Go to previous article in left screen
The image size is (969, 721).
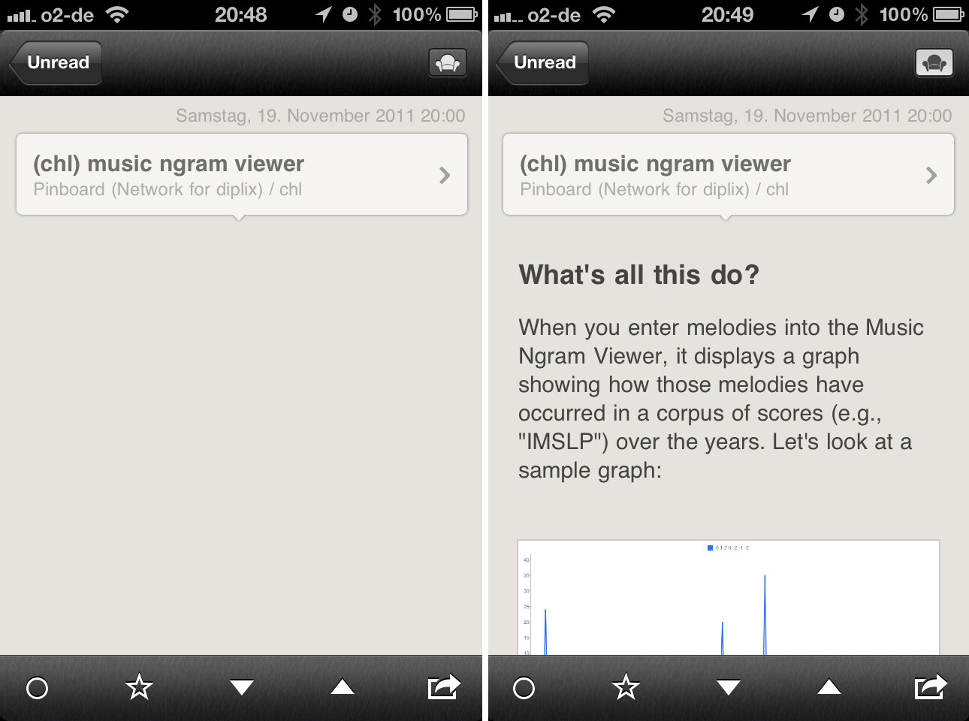tap(343, 687)
